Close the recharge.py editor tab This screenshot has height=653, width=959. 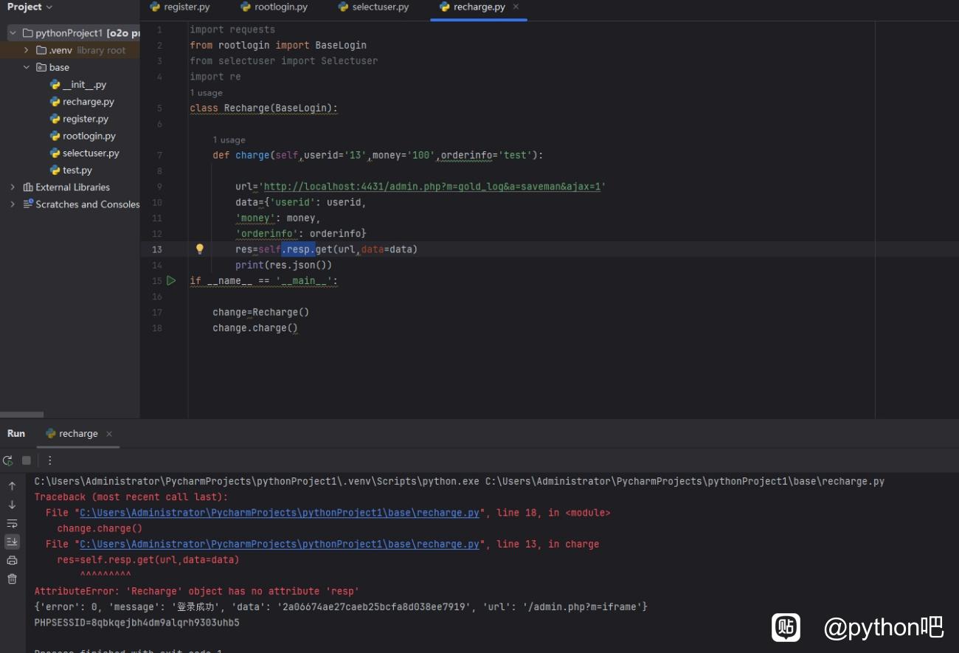pyautogui.click(x=516, y=7)
